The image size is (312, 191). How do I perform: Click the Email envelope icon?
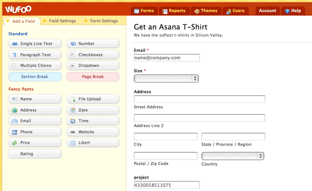(x=14, y=121)
